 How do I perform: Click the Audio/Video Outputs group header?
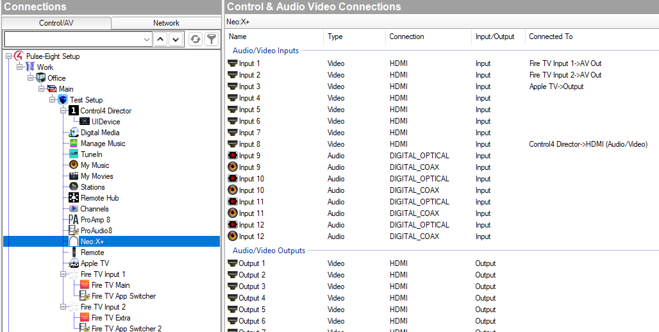point(269,251)
